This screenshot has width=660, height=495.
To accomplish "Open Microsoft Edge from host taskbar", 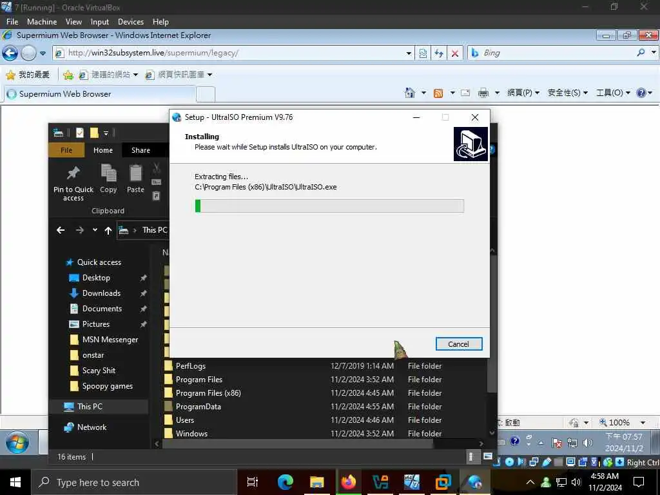I will coord(285,482).
